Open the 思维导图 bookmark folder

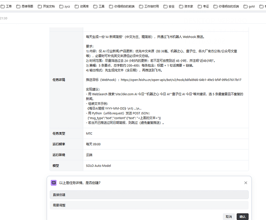[x=25, y=7]
